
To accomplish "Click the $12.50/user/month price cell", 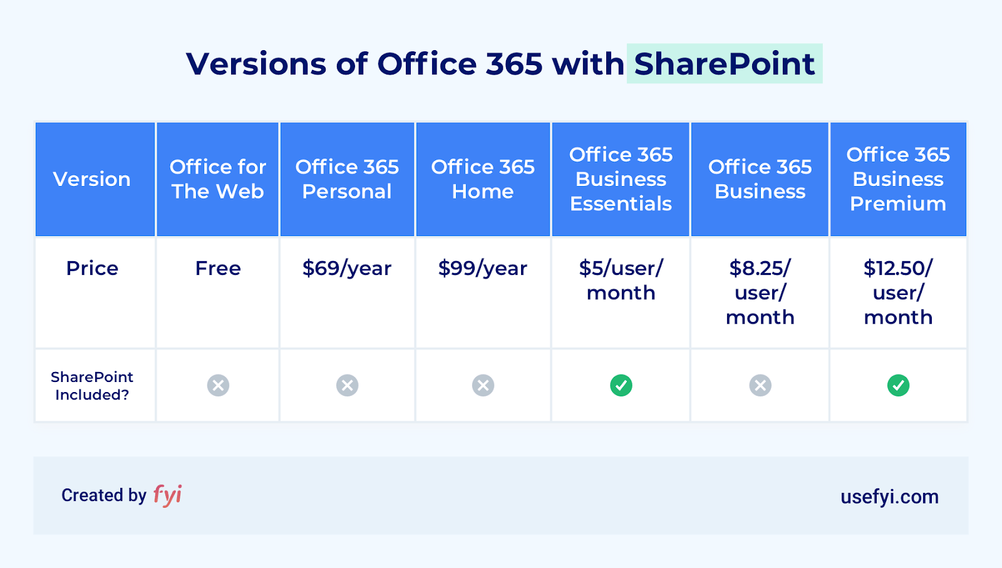I will click(x=898, y=292).
